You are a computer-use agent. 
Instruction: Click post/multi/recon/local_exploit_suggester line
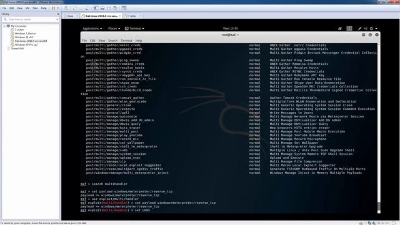click(124, 165)
